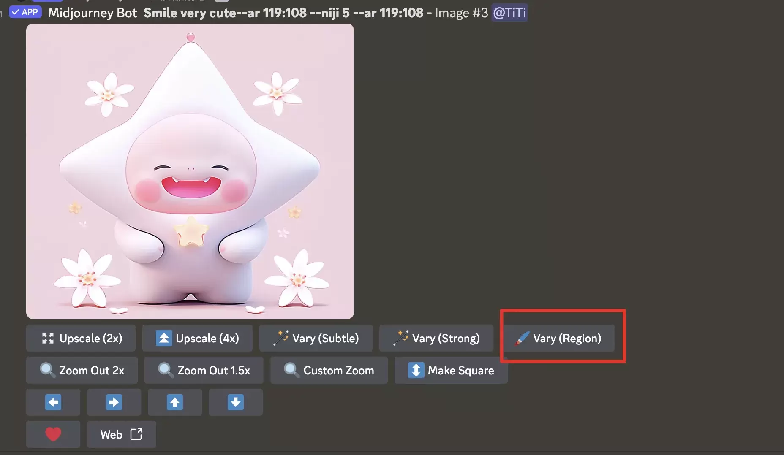This screenshot has height=455, width=784.
Task: Open the generated star character image
Action: 190,171
